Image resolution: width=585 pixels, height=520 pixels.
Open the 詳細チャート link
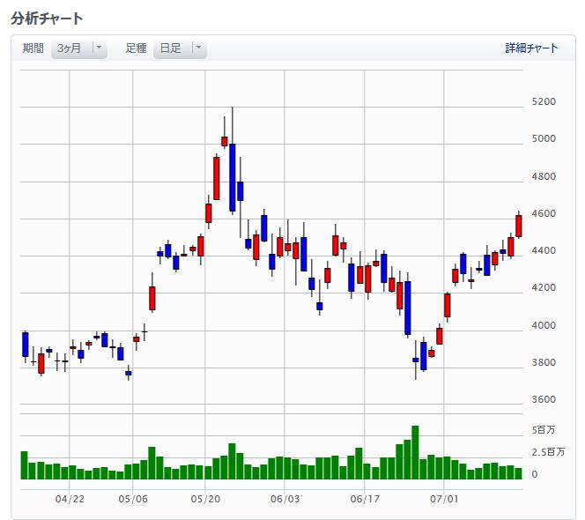[531, 48]
